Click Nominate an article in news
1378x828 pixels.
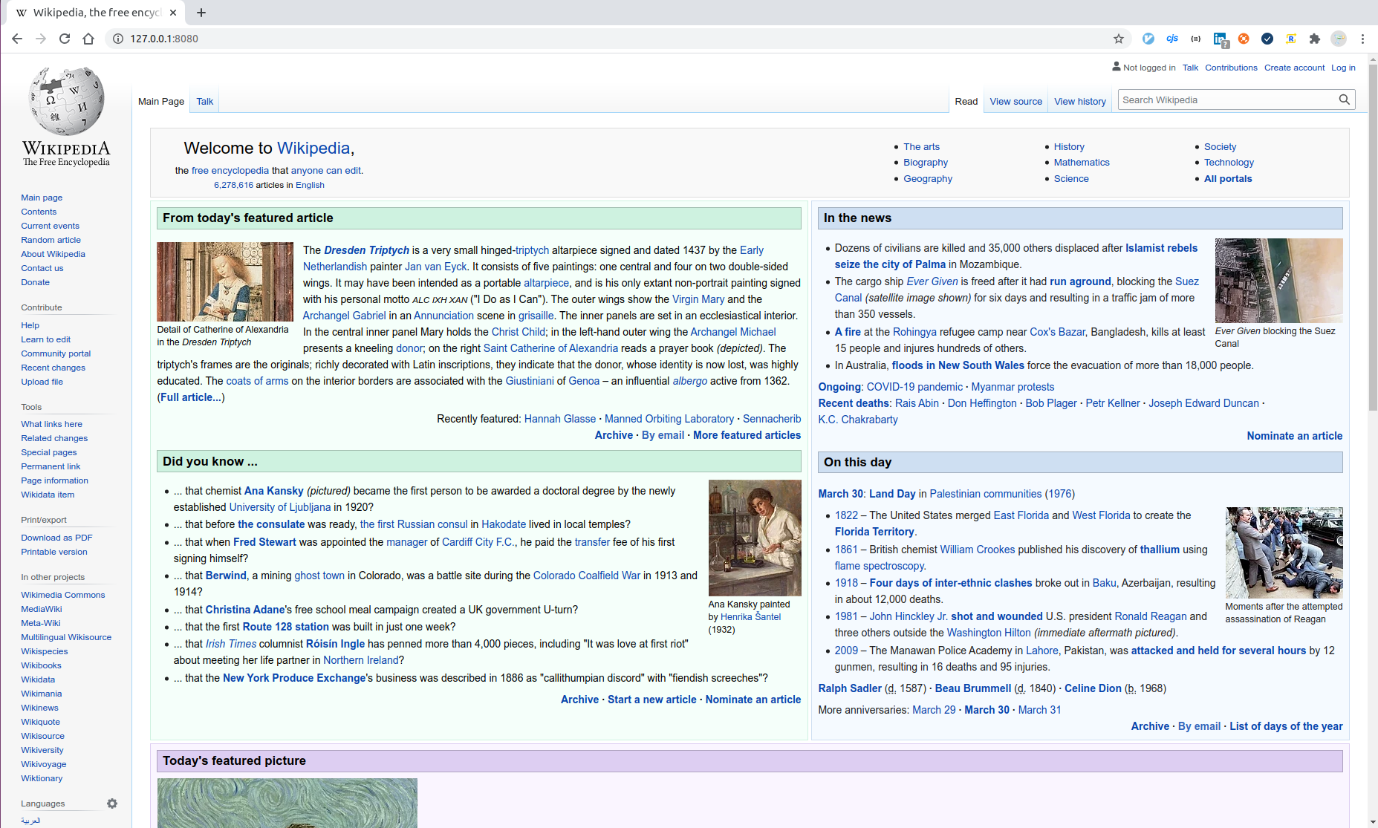1294,436
